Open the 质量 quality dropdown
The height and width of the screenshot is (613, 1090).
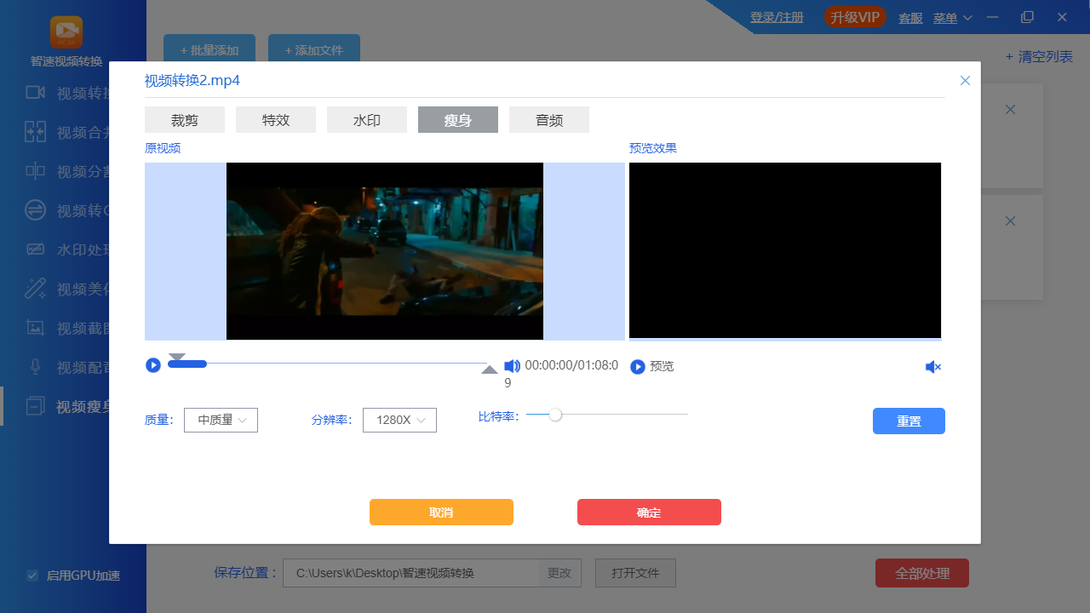pyautogui.click(x=221, y=420)
